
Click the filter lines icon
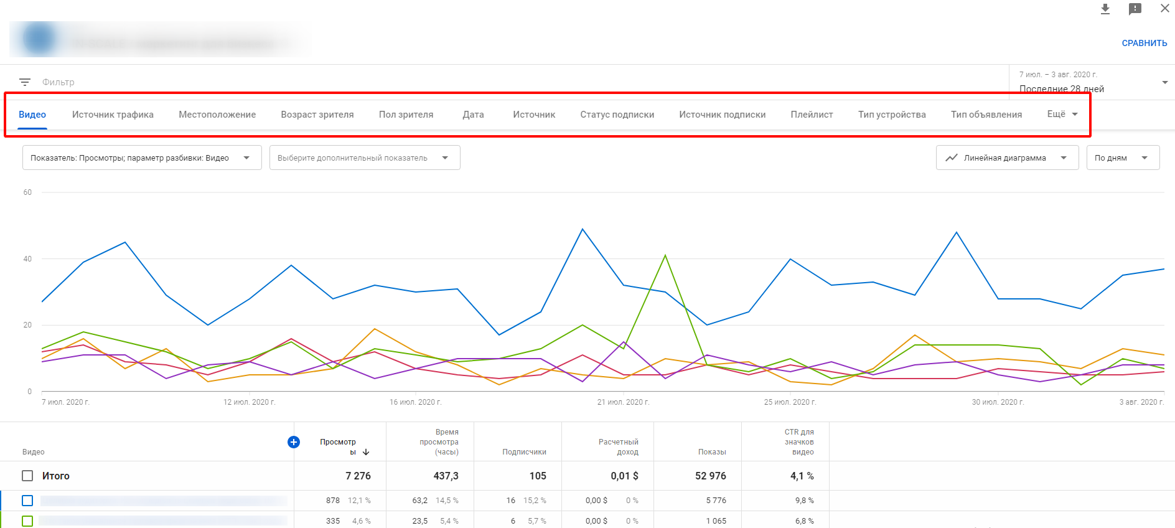coord(25,82)
